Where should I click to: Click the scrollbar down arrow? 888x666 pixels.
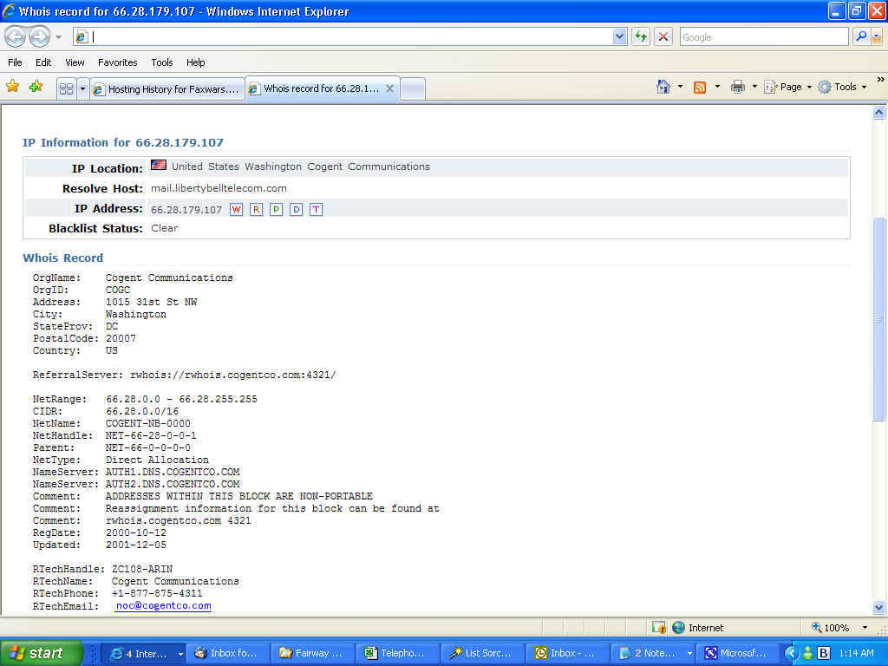(x=879, y=608)
